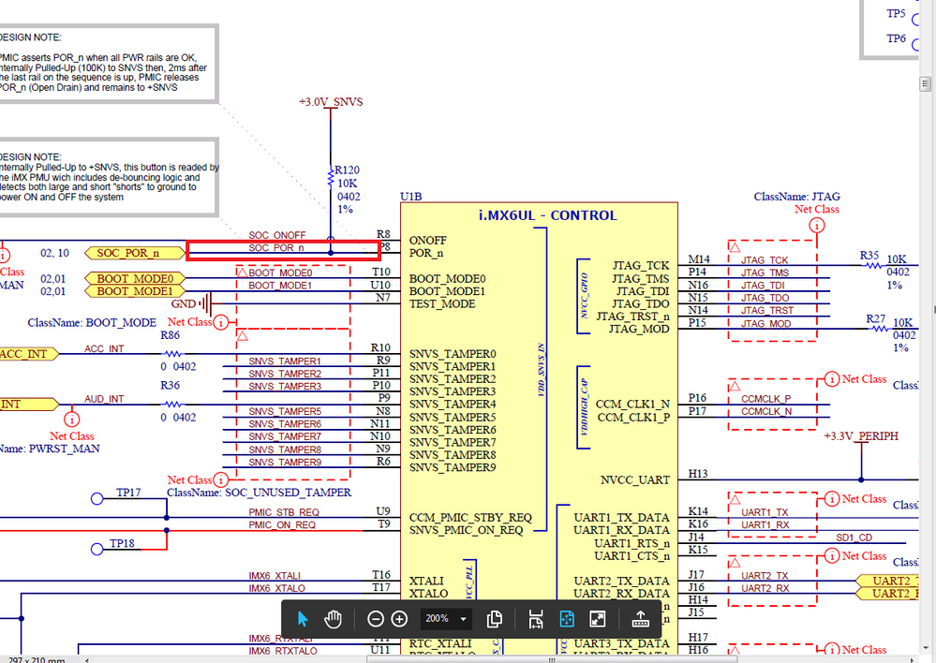Click the GND ground symbol
Screen dimensions: 936x663
tap(206, 303)
